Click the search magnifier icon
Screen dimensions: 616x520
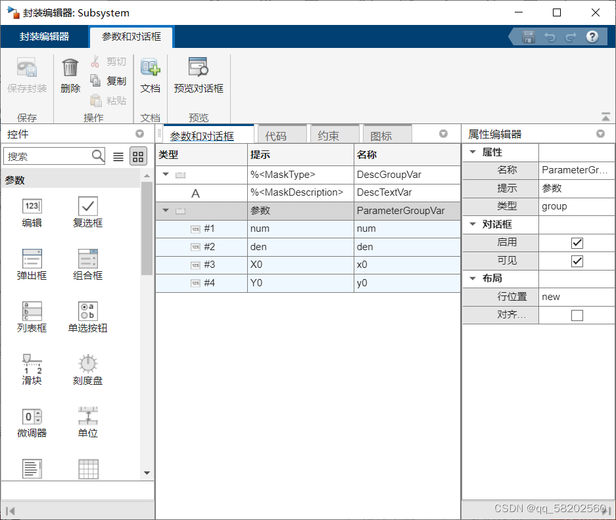pos(98,156)
